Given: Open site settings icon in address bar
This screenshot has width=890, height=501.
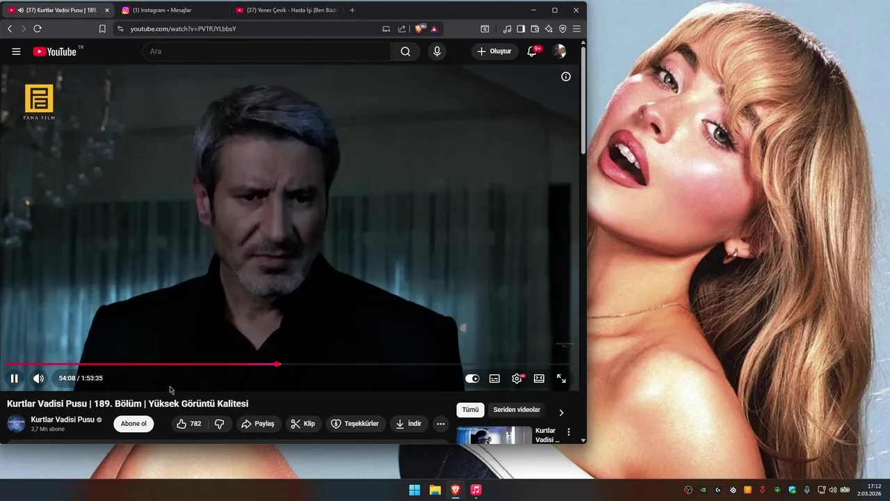Looking at the screenshot, I should (120, 29).
